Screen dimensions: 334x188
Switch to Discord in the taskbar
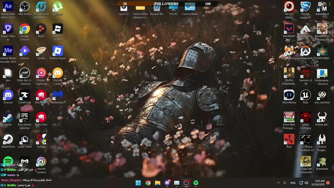[167, 183]
